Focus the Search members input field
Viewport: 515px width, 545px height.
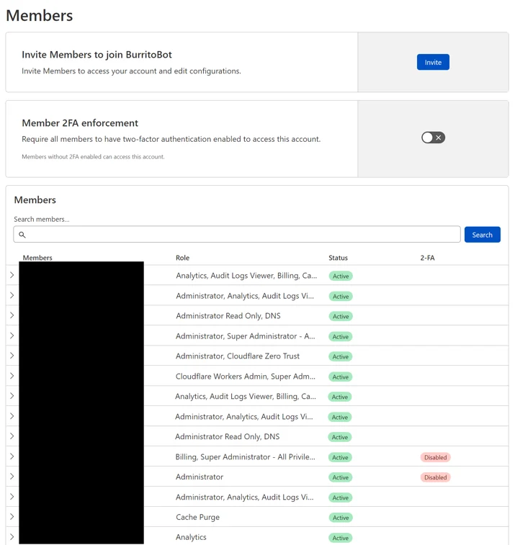click(x=237, y=234)
